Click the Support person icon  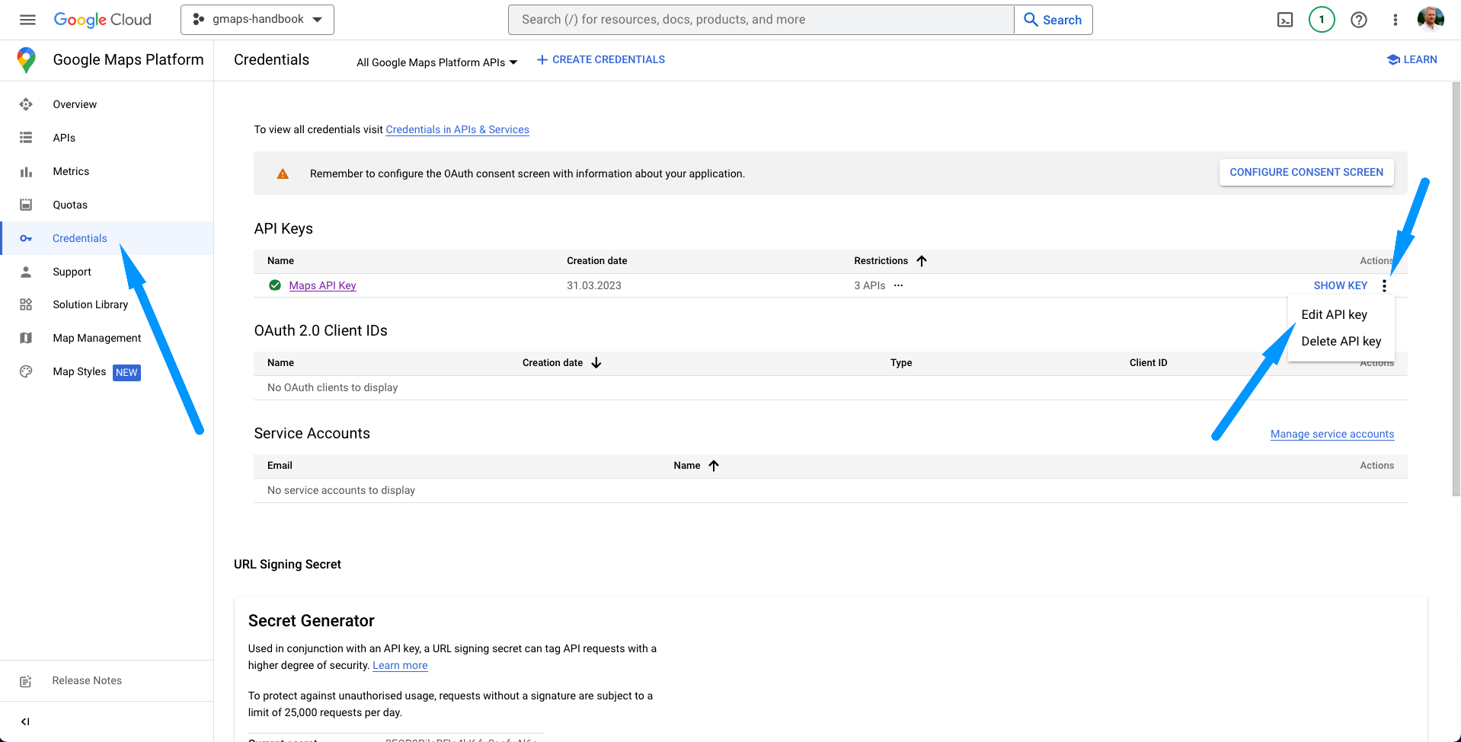pyautogui.click(x=26, y=272)
